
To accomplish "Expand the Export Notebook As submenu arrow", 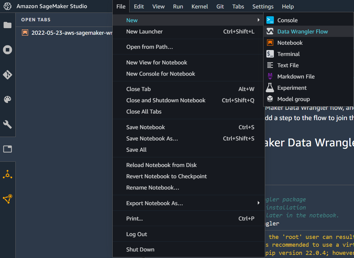I will (259, 203).
